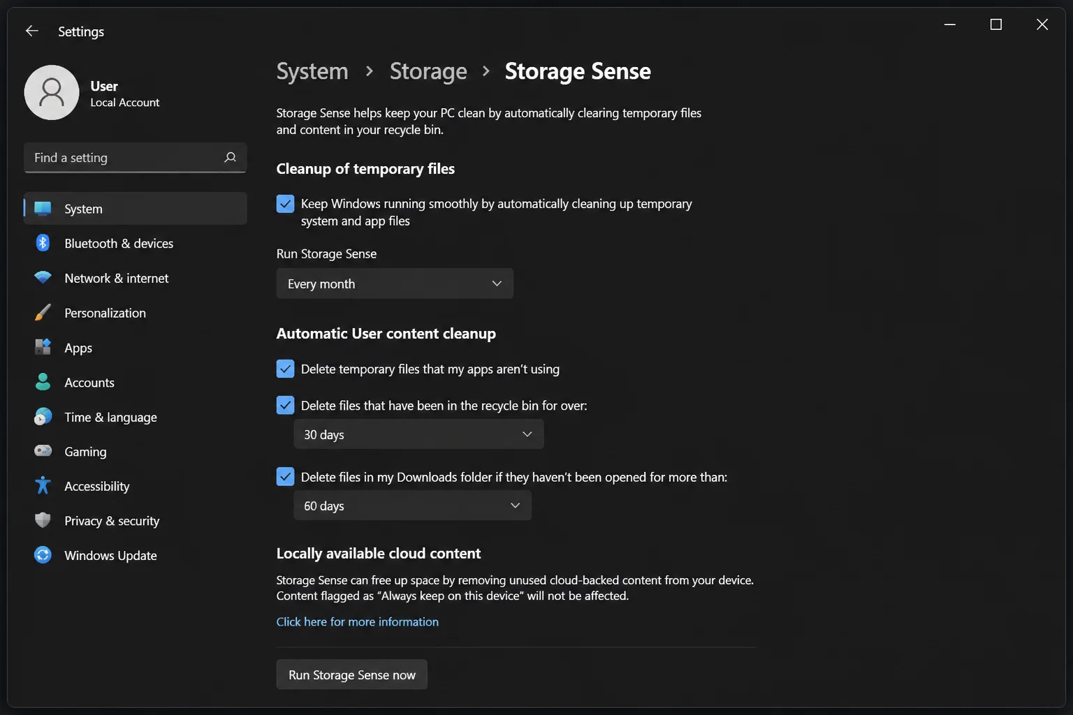Minimize the Settings window
The height and width of the screenshot is (715, 1073).
coord(950,24)
